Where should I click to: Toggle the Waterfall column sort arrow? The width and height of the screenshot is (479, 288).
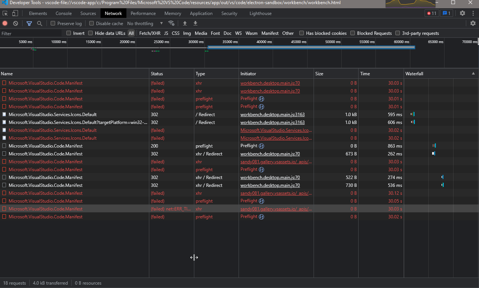(473, 73)
